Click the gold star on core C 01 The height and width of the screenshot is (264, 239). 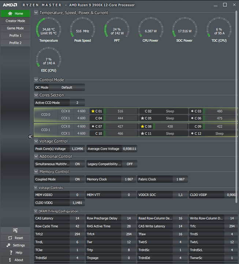[x=93, y=111]
